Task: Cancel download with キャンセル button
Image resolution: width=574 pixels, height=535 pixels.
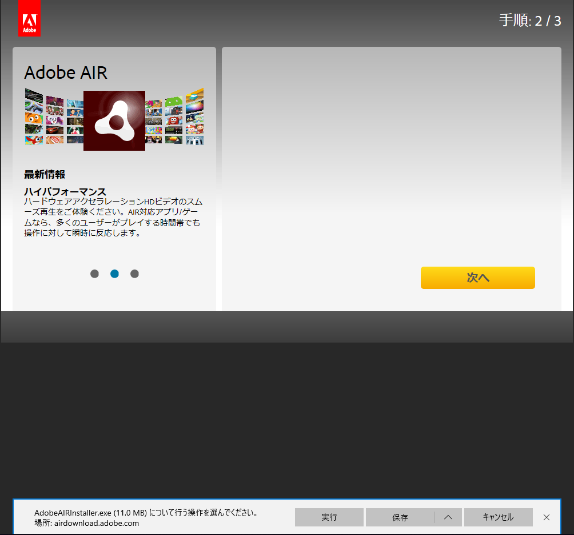Action: (x=498, y=517)
